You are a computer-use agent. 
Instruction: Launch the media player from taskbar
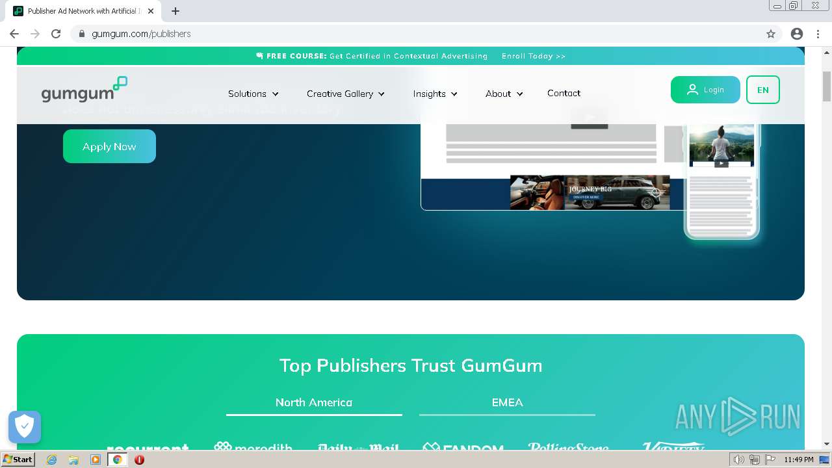(x=96, y=460)
